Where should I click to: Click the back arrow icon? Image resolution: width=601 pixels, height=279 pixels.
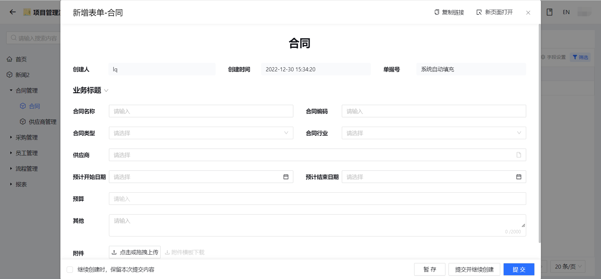tap(13, 12)
